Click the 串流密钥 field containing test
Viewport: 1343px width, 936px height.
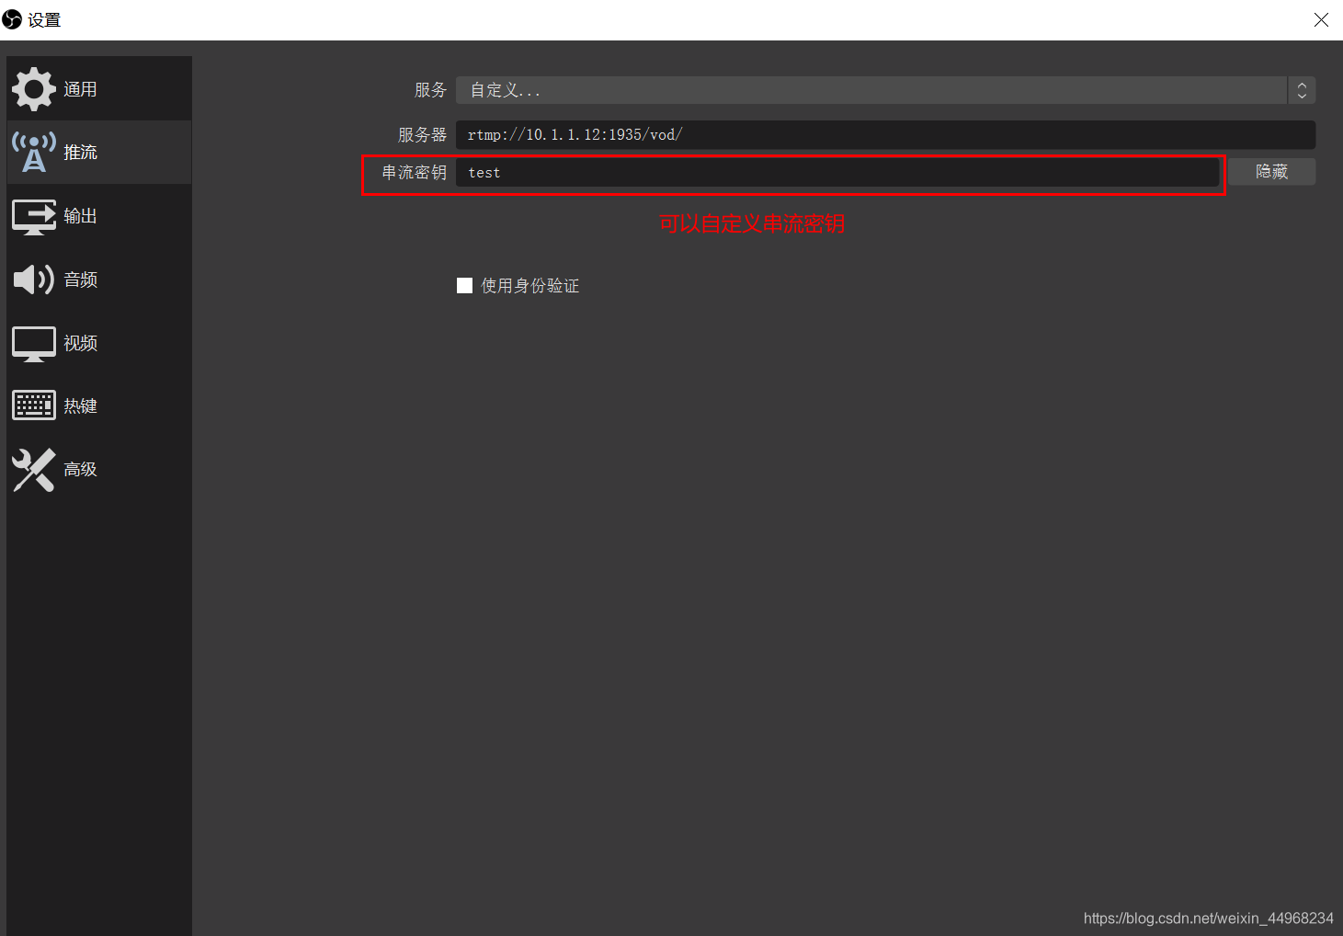837,173
